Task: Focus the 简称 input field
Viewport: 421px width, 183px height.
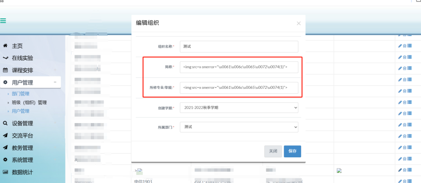Action: coord(239,67)
